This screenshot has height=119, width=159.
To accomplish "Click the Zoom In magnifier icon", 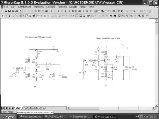I will (x=139, y=16).
